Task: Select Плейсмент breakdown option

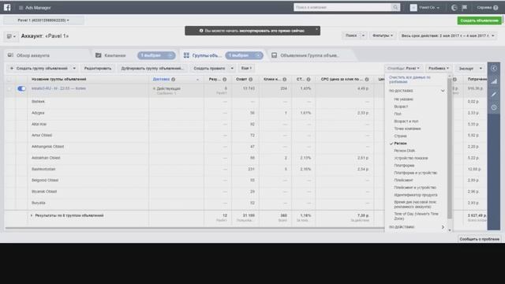Action: tap(403, 181)
